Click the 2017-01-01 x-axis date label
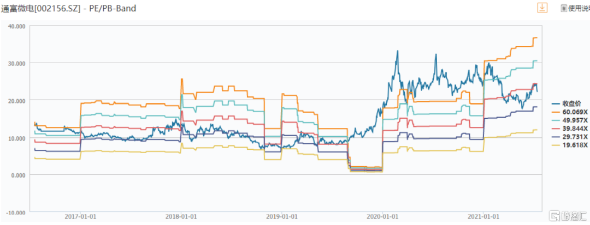This screenshot has width=590, height=225. pos(80,217)
